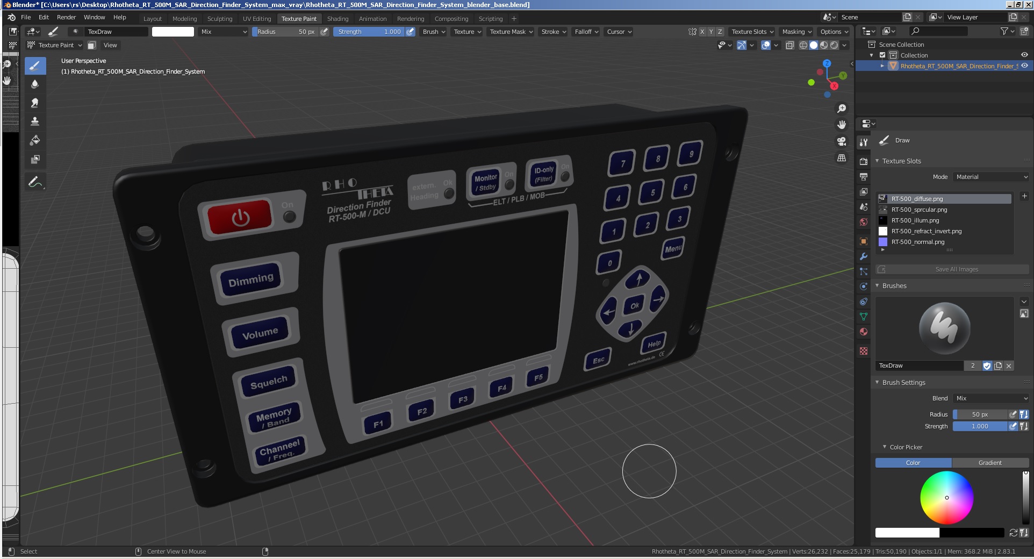The height and width of the screenshot is (559, 1034).
Task: Click the Radius slider in Brush Settings
Action: pos(980,414)
